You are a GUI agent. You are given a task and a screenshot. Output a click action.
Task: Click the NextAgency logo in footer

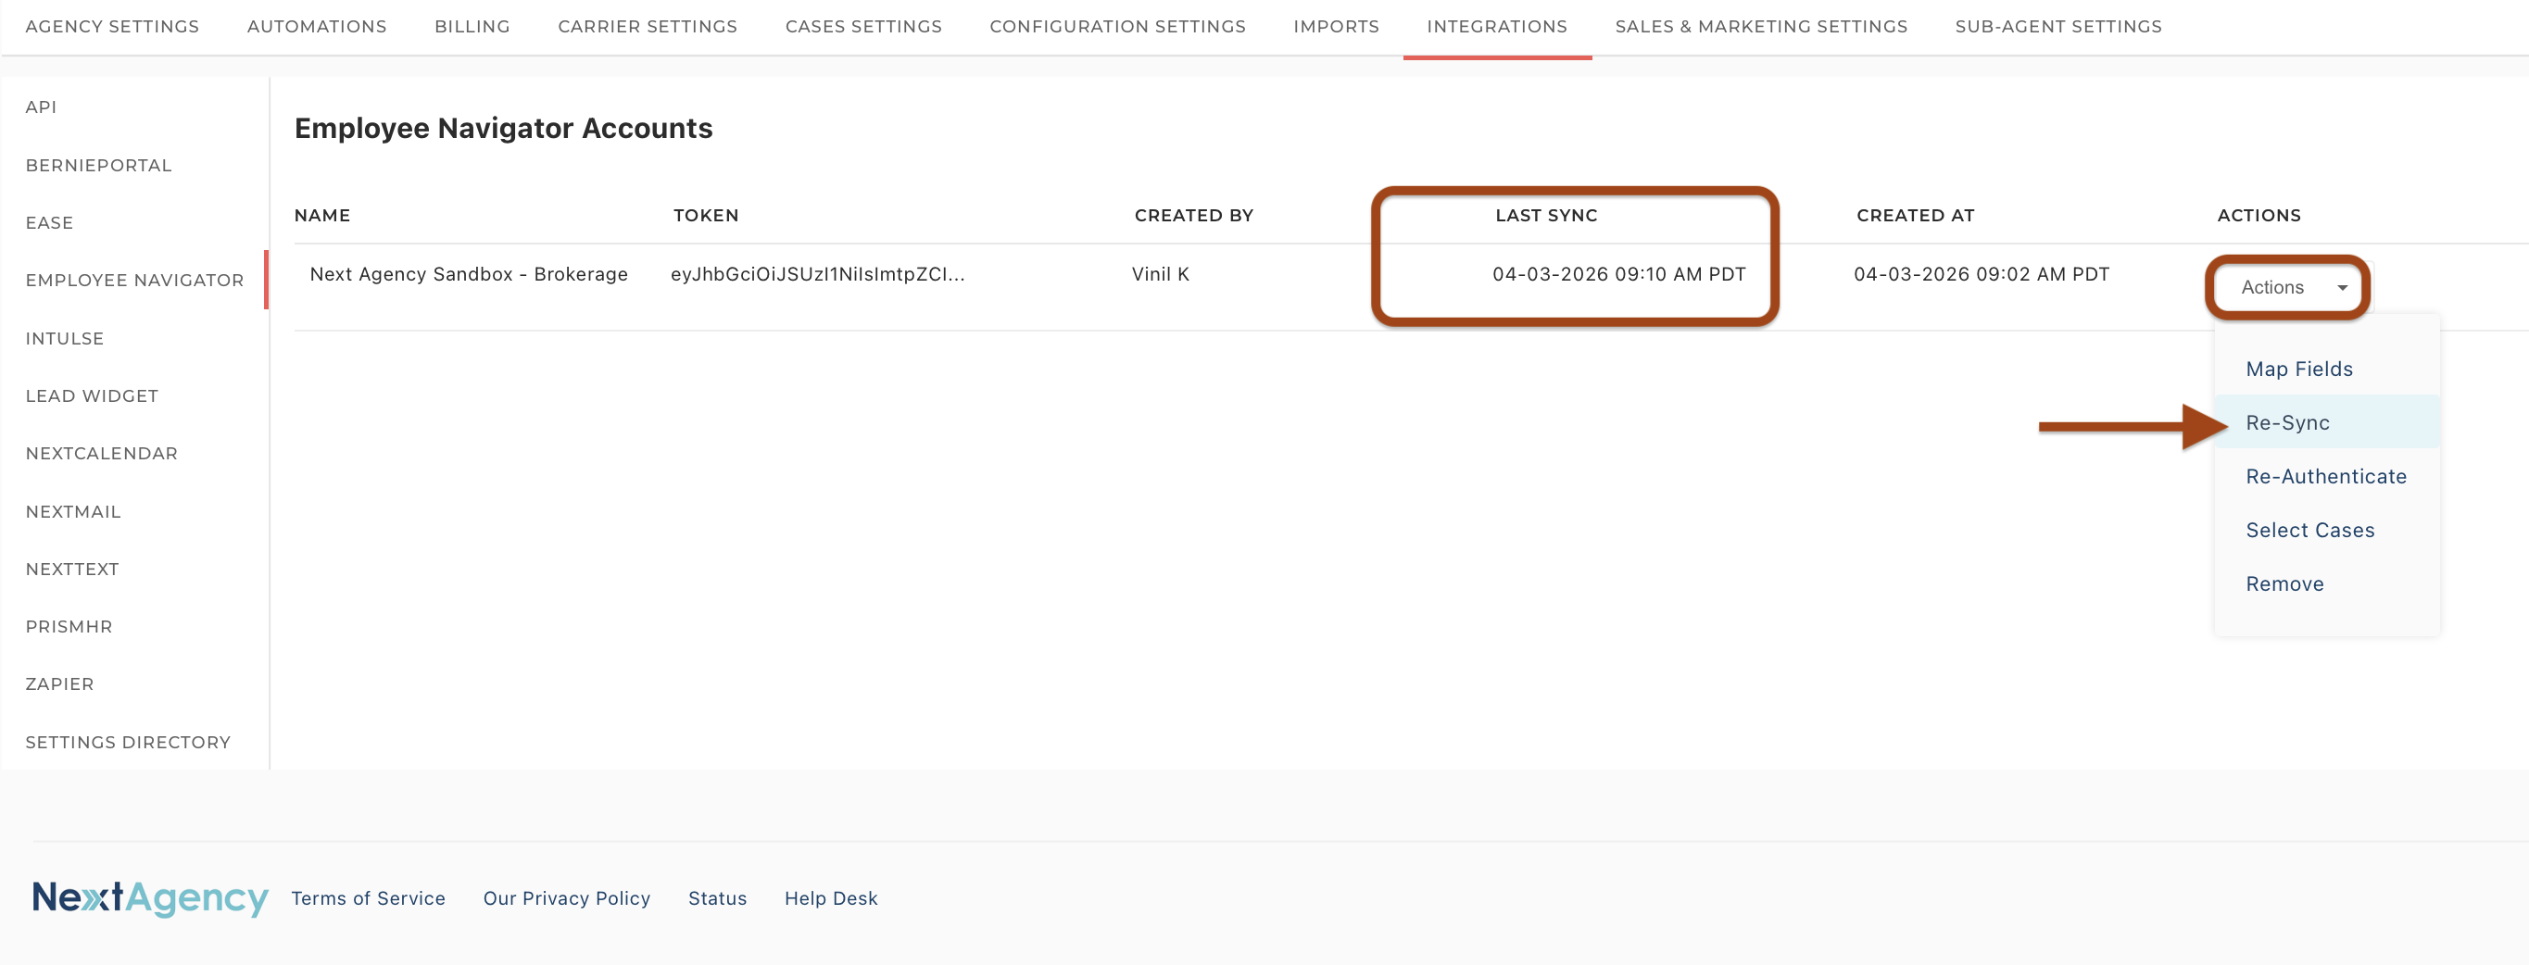(149, 897)
